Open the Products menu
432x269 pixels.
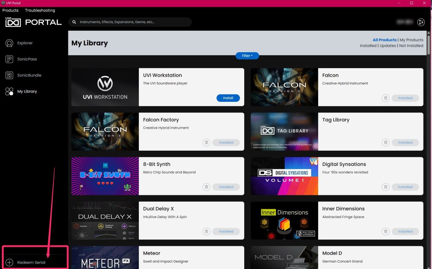[11, 10]
